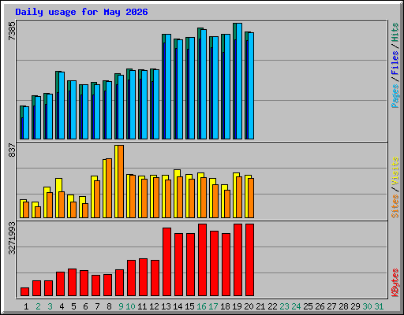The image size is (404, 315).
Task: Select day 29 on the x-axis
Action: (355, 306)
